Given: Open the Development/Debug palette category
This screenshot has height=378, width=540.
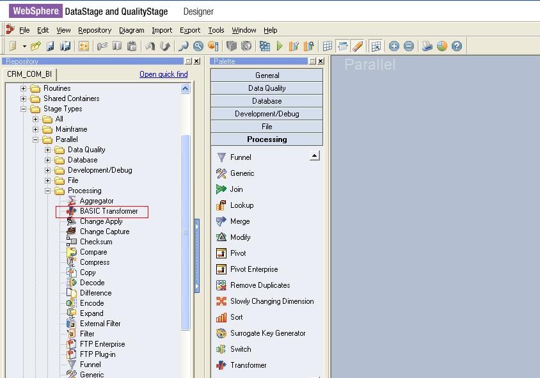Looking at the screenshot, I should click(268, 113).
